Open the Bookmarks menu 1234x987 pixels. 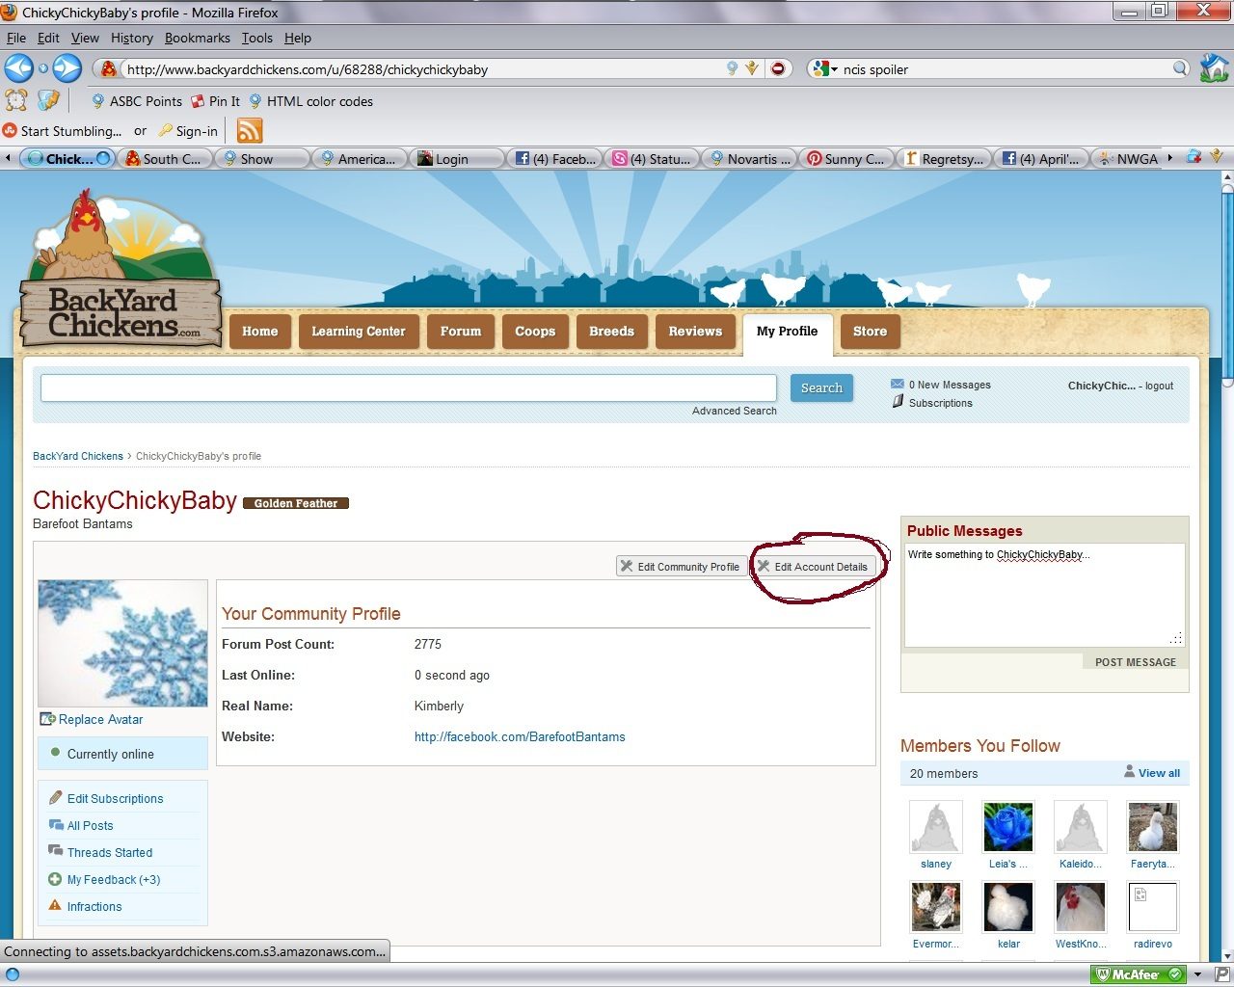tap(197, 38)
